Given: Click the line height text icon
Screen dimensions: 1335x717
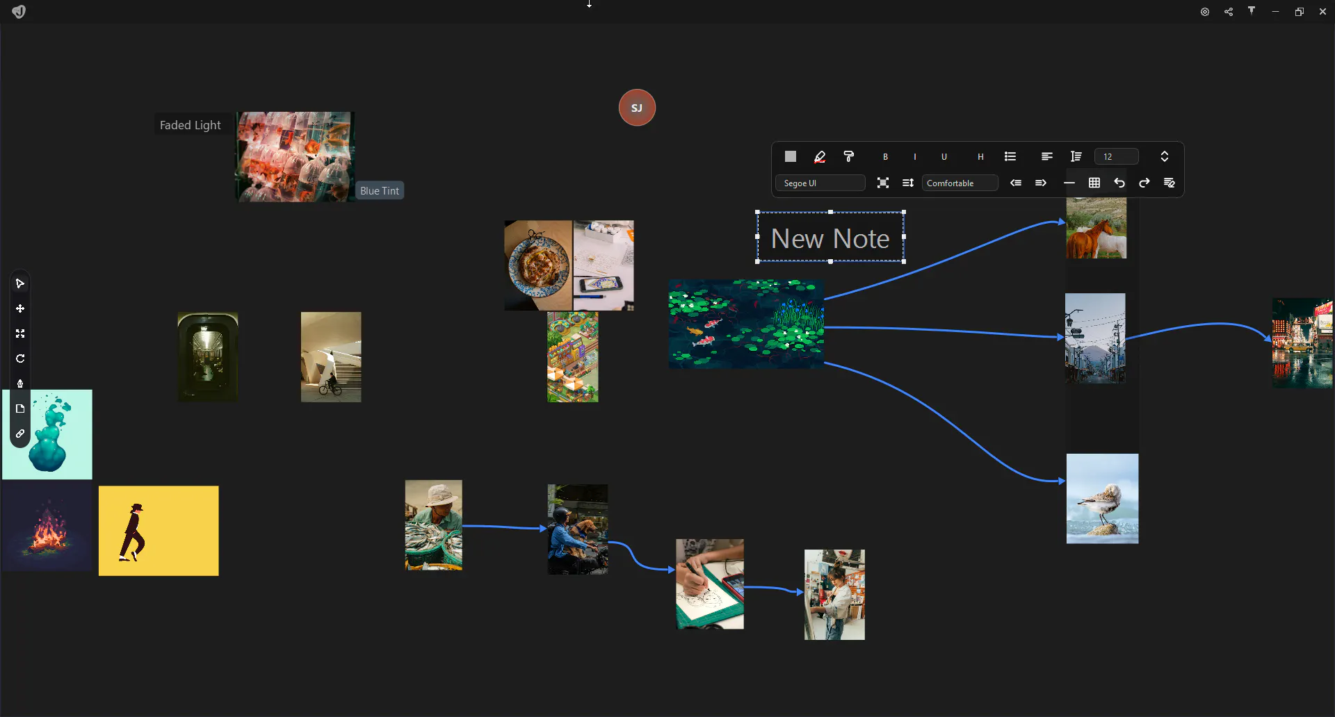Looking at the screenshot, I should tap(1076, 157).
